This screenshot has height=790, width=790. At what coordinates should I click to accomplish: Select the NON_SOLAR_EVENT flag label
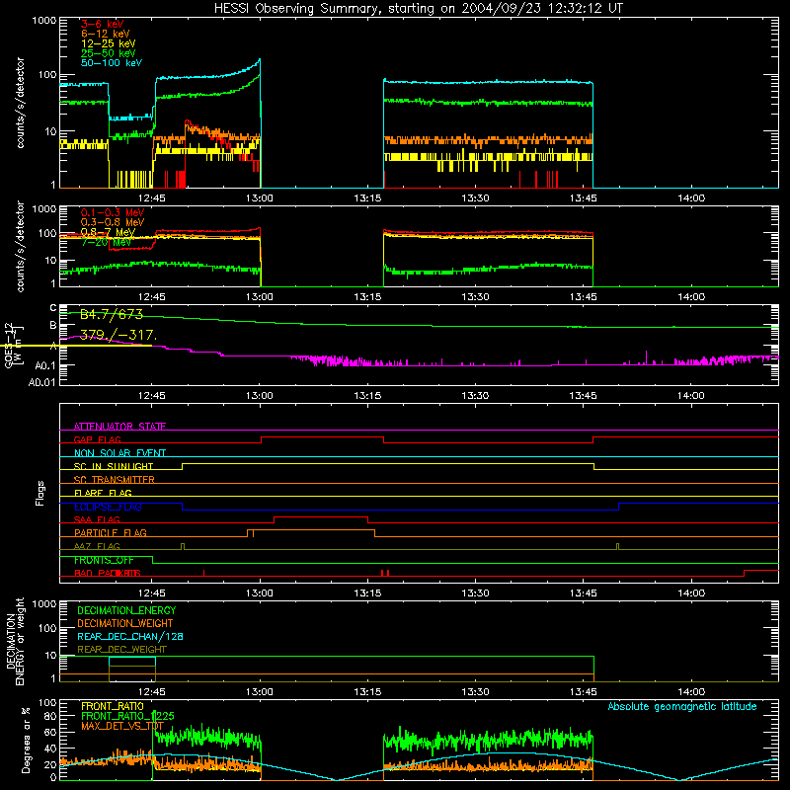tap(119, 453)
